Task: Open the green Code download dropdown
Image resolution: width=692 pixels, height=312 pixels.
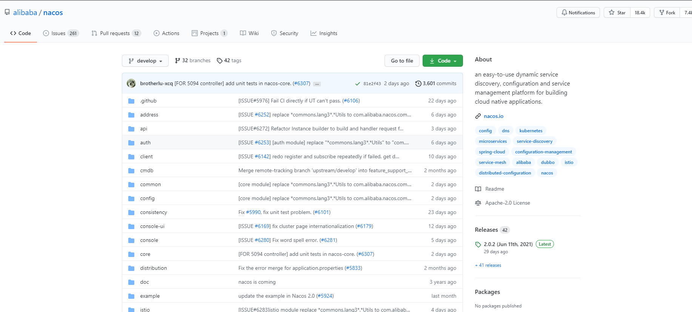Action: 443,61
